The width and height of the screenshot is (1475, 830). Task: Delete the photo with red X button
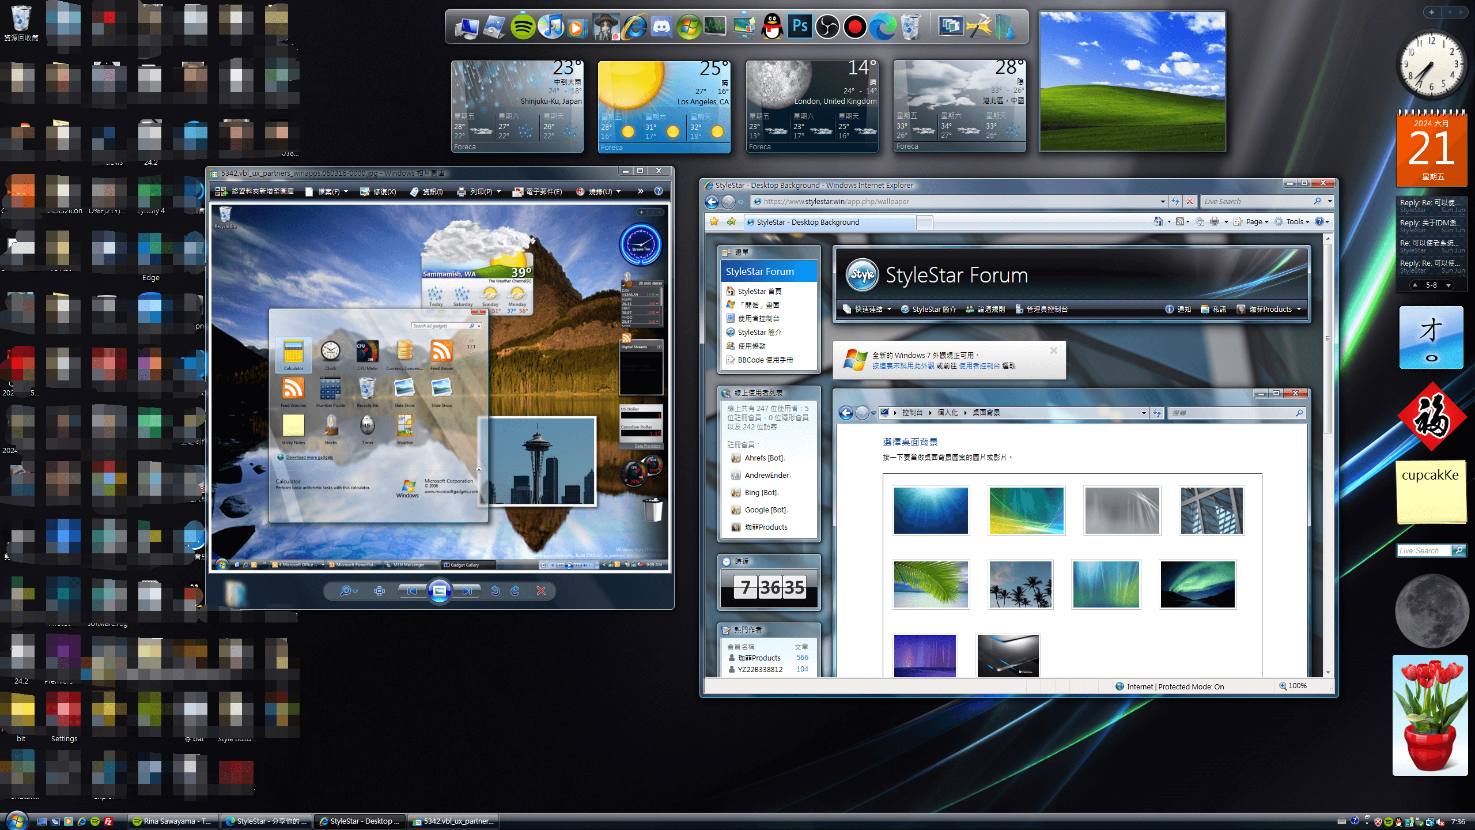[541, 591]
